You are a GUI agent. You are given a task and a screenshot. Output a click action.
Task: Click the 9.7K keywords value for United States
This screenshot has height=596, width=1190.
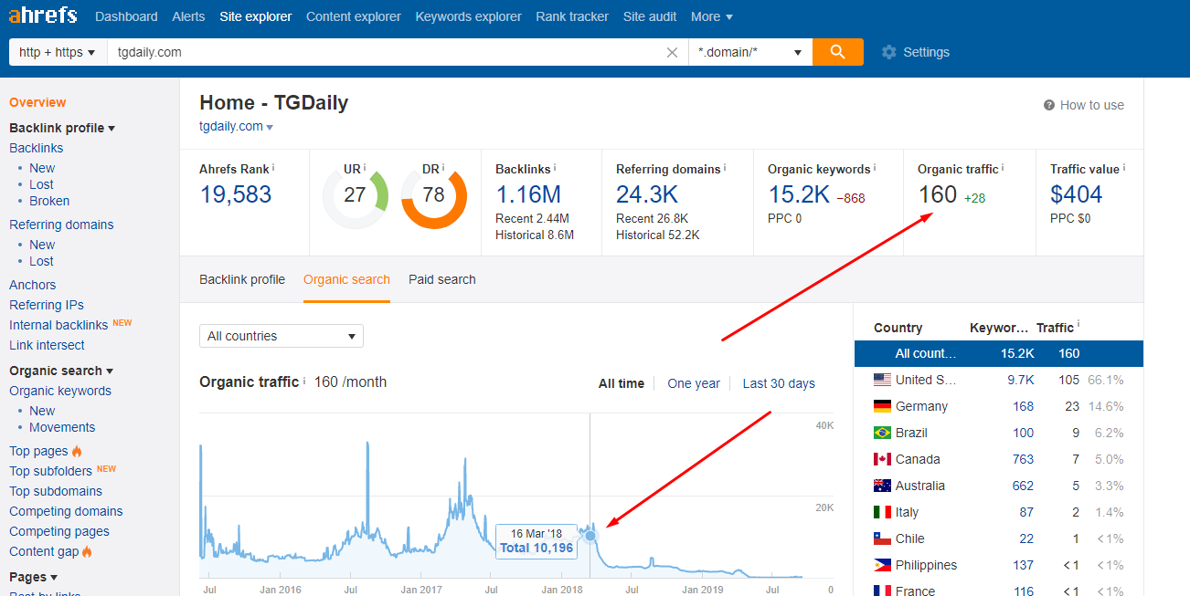[1021, 380]
